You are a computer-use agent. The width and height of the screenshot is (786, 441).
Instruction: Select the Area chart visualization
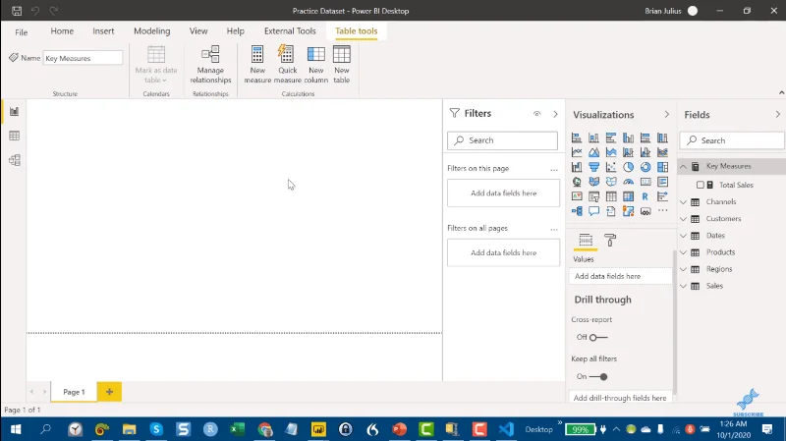pos(594,152)
